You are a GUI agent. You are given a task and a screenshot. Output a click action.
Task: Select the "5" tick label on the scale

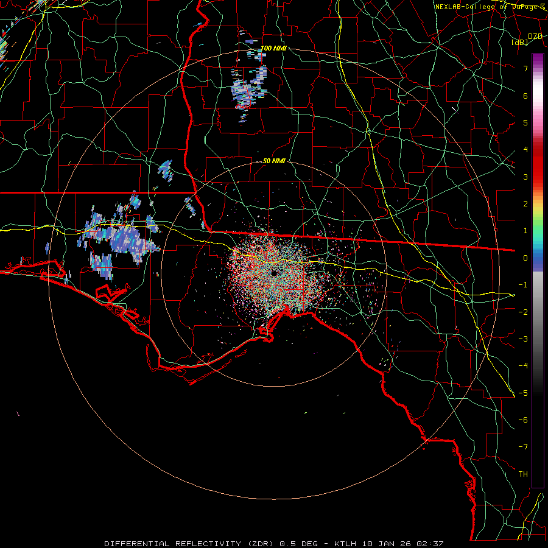(x=525, y=122)
